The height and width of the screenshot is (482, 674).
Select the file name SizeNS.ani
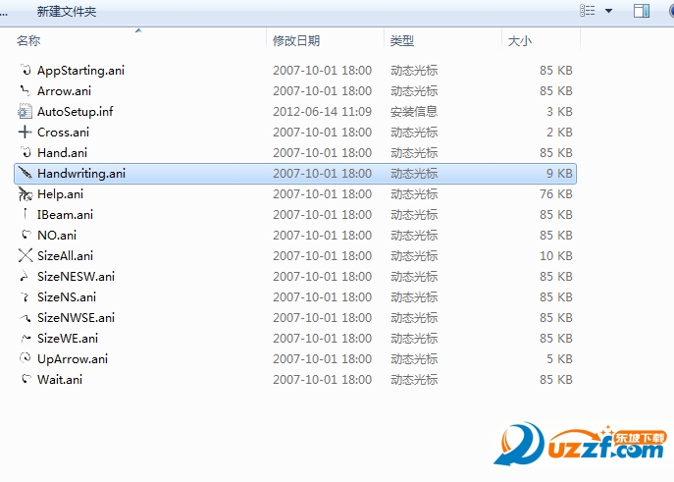click(x=67, y=297)
